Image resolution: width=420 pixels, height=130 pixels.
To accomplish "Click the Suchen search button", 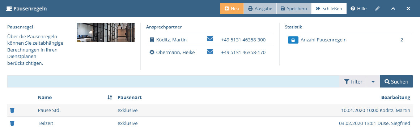I will point(396,81).
